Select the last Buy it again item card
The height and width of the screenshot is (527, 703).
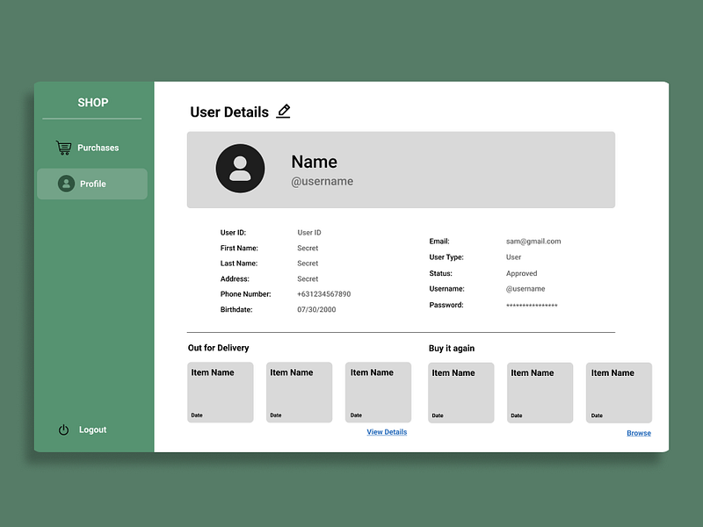tap(619, 392)
